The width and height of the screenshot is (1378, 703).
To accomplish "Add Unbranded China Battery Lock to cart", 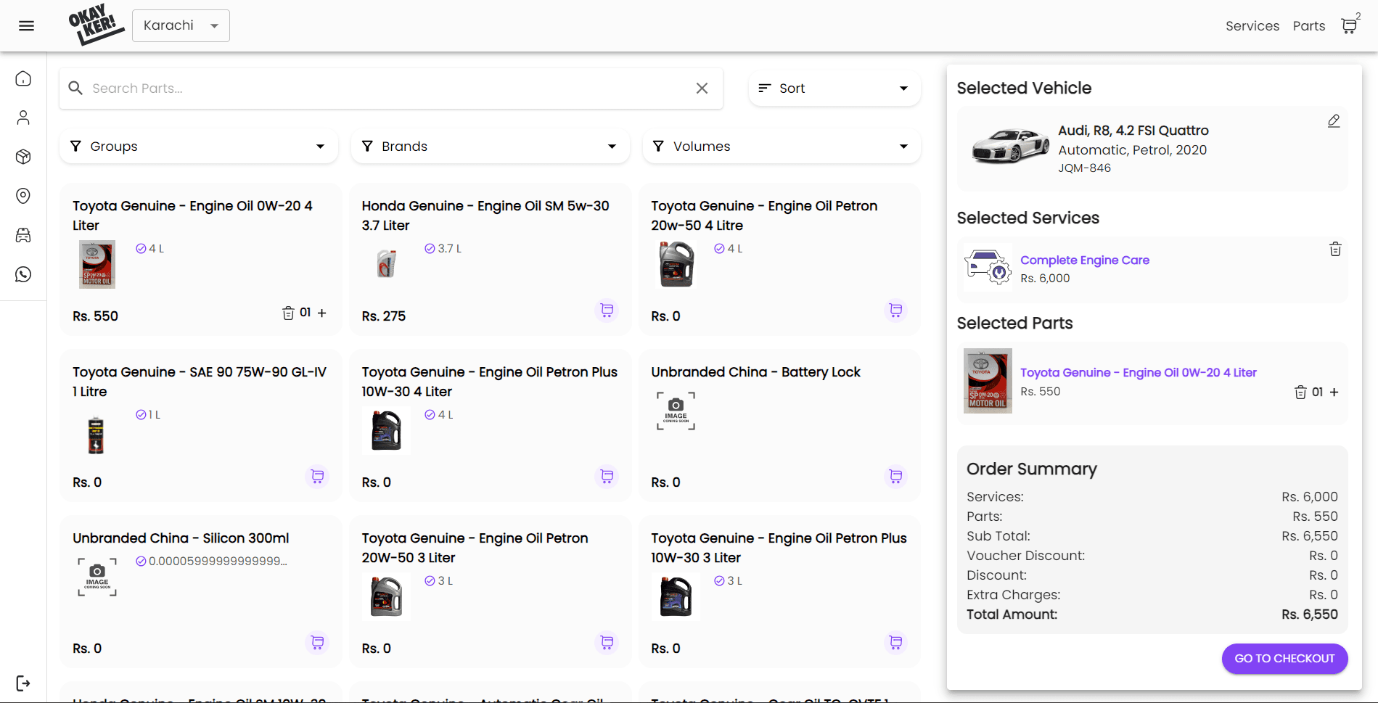I will tap(896, 477).
